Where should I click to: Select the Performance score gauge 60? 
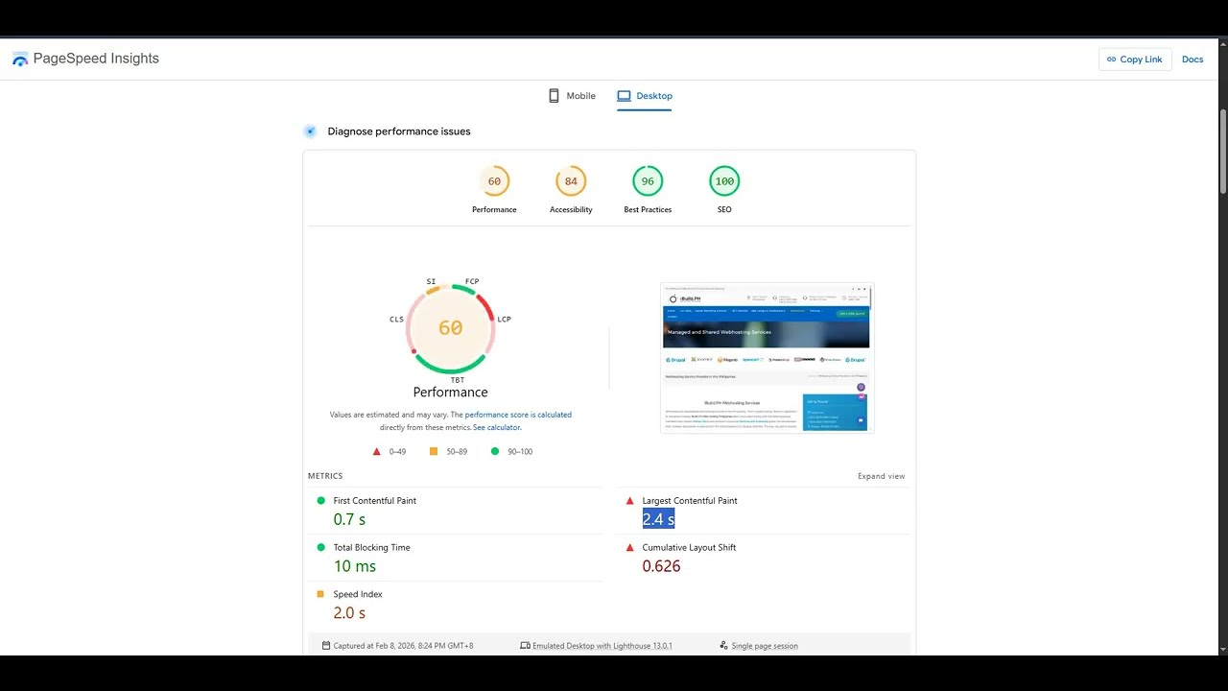pyautogui.click(x=494, y=181)
